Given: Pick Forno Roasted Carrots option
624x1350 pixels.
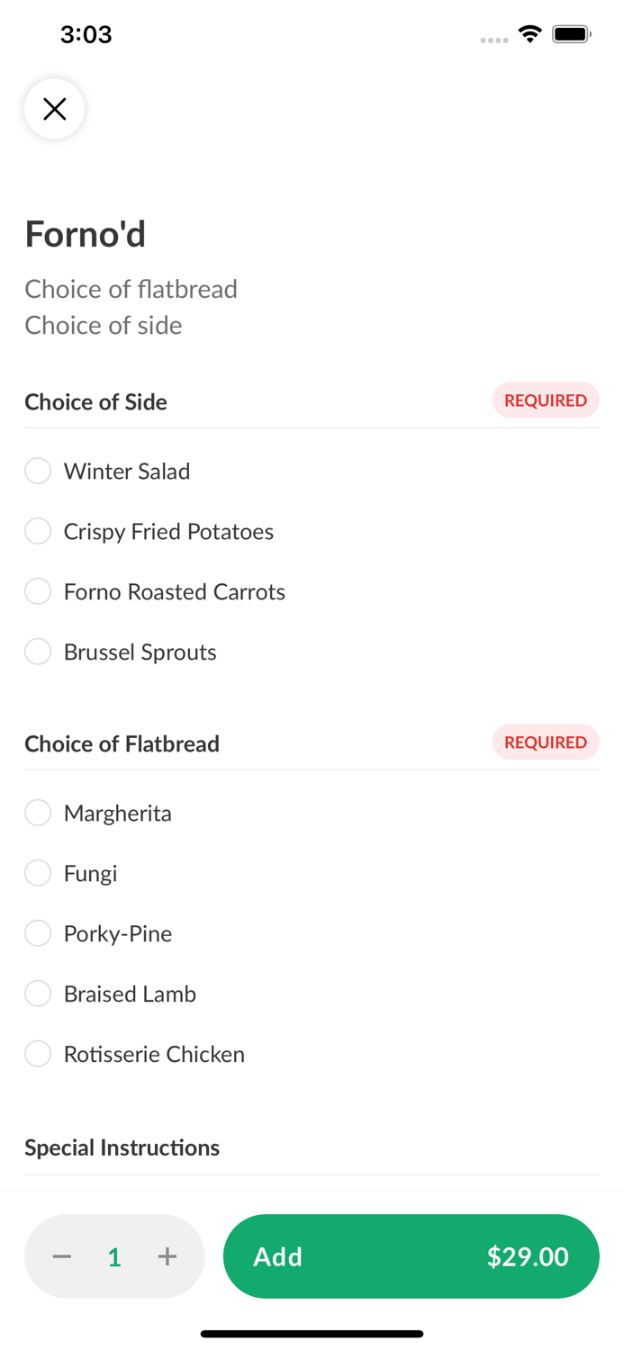Looking at the screenshot, I should [x=38, y=591].
